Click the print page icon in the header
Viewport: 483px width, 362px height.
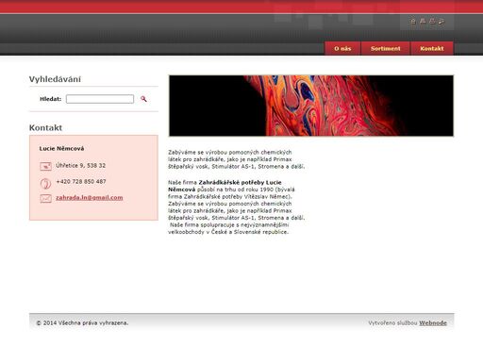tap(432, 21)
